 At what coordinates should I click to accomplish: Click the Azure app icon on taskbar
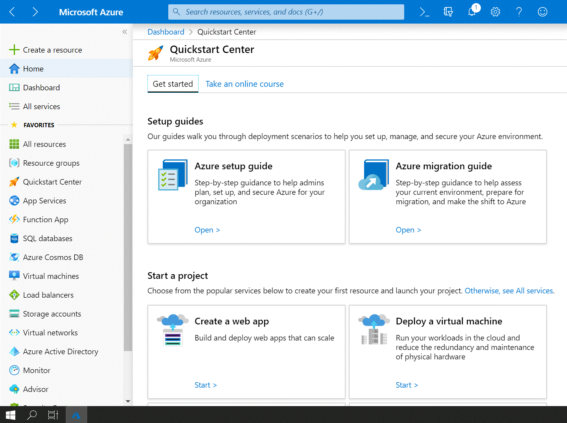(x=76, y=415)
